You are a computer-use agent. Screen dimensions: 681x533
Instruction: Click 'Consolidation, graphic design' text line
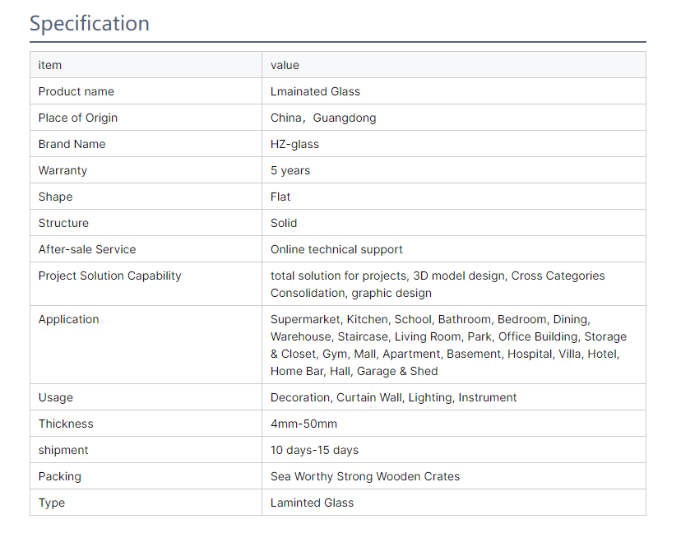tap(351, 293)
